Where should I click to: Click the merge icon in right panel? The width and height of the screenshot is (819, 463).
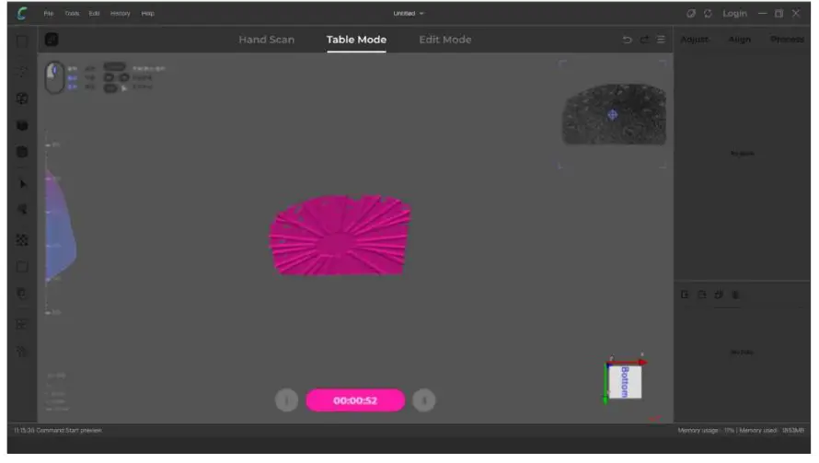(719, 295)
